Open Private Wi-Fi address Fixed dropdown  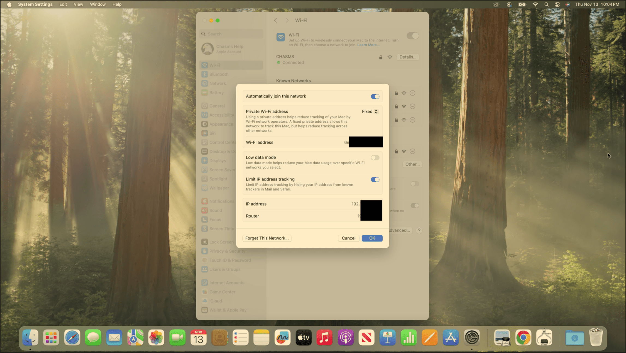click(x=370, y=111)
